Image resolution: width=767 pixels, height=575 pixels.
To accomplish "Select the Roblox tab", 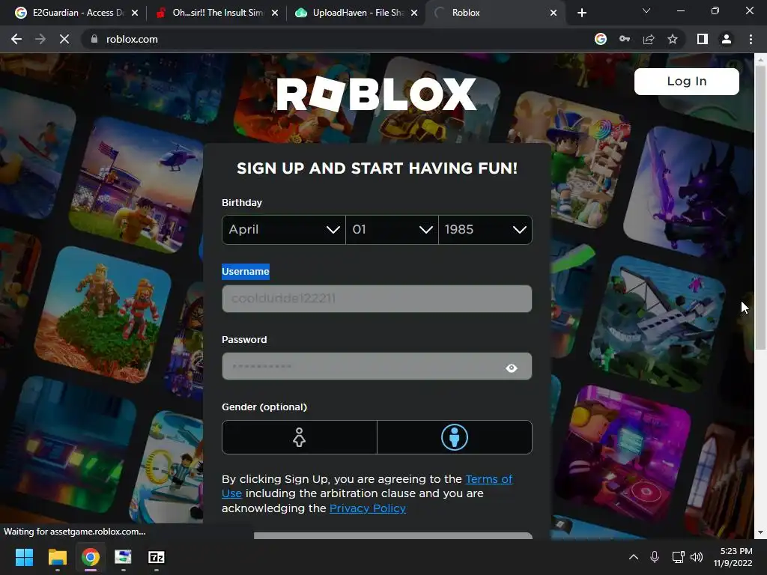I will click(x=495, y=13).
